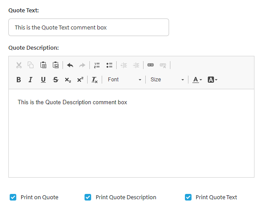Viewport: 258px width, 208px height.
Task: Click Paste as plain text icon
Action: point(43,65)
